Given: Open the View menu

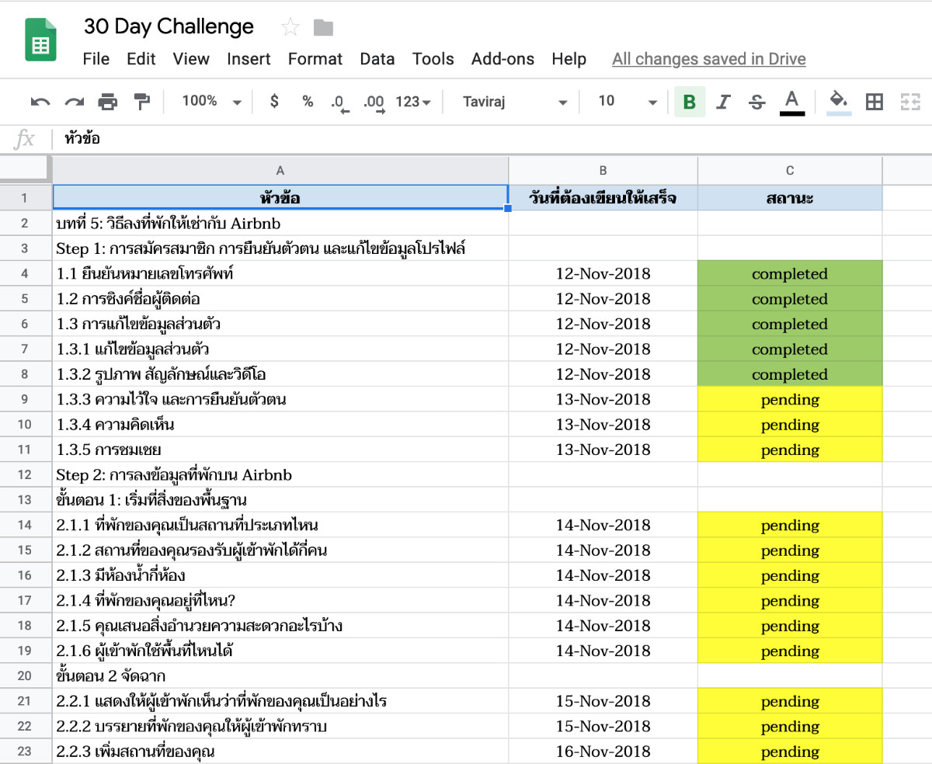Looking at the screenshot, I should [191, 59].
